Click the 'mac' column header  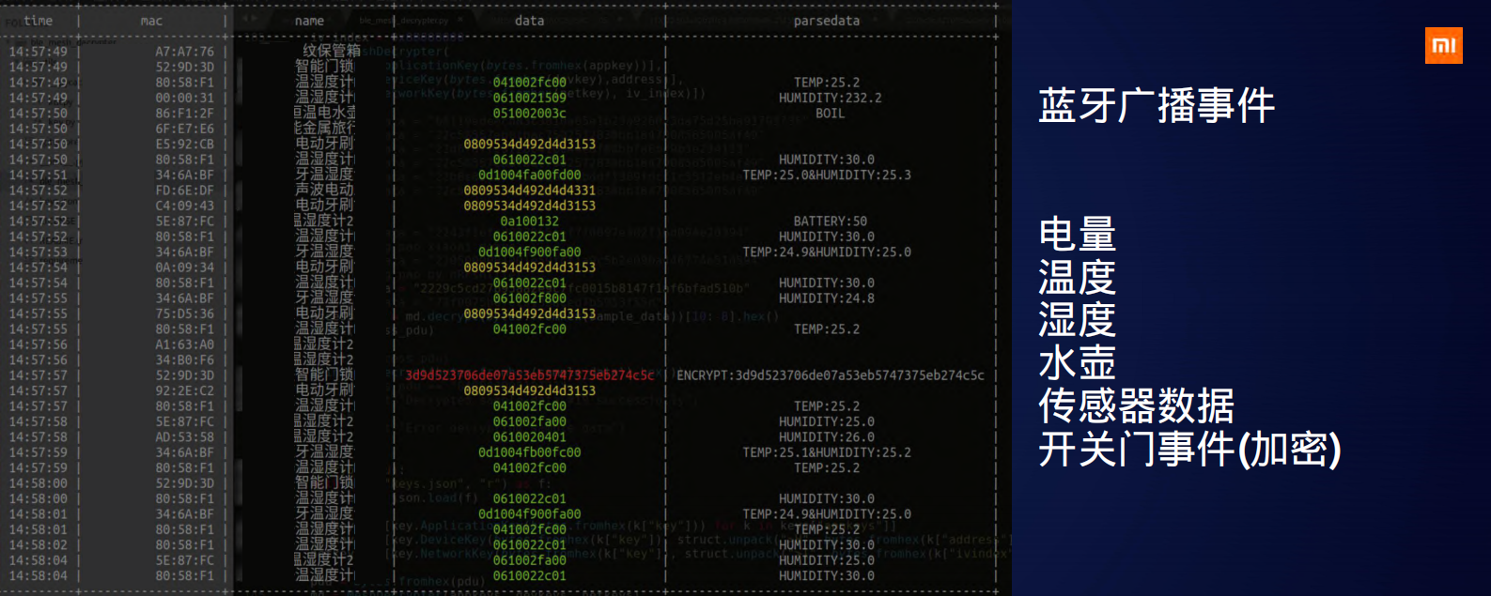pyautogui.click(x=151, y=21)
